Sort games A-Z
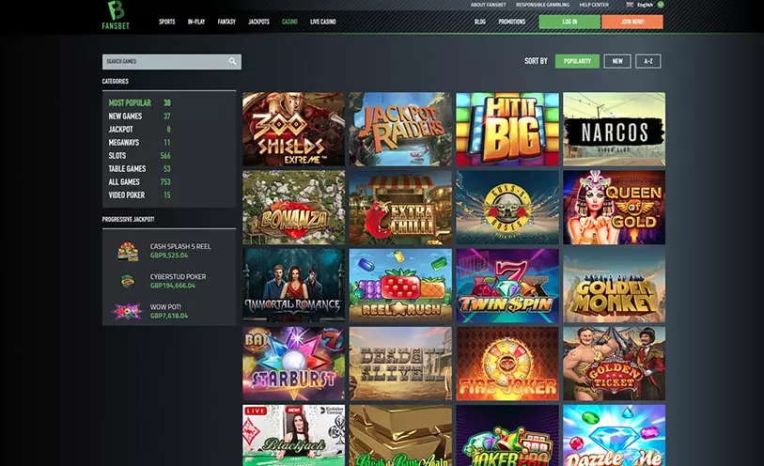This screenshot has width=764, height=466. click(648, 61)
